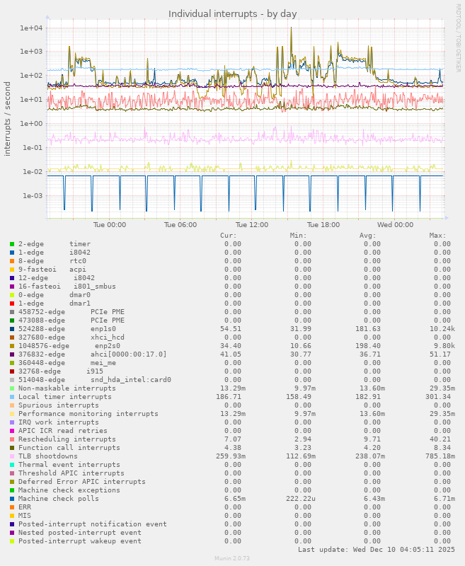Click the "Tue 12:00" x-axis time label
The height and width of the screenshot is (566, 465).
(x=252, y=225)
